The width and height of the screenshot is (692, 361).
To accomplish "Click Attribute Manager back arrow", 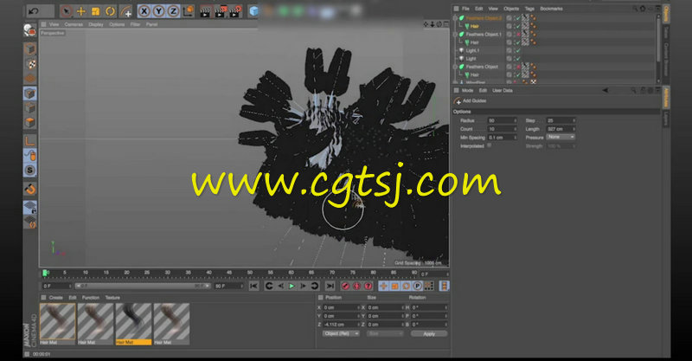I will [x=605, y=90].
